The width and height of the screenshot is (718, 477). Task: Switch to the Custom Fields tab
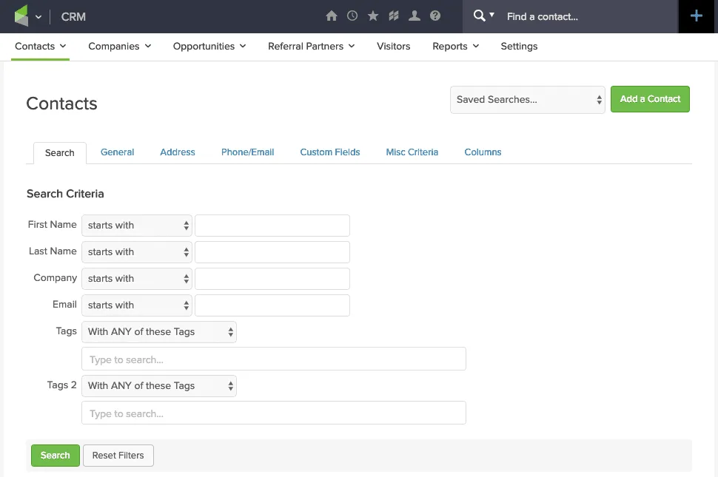pos(330,152)
